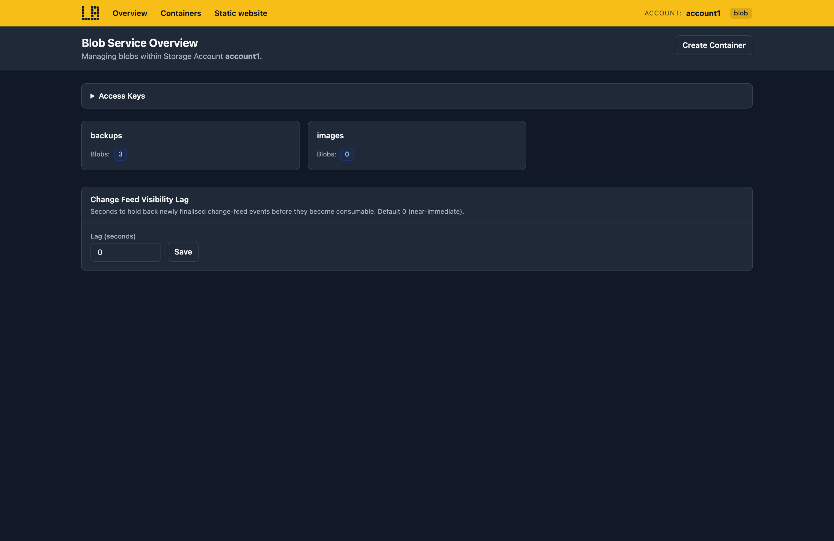Screen dimensions: 834x541
Task: Click the blob service badge
Action: (741, 13)
